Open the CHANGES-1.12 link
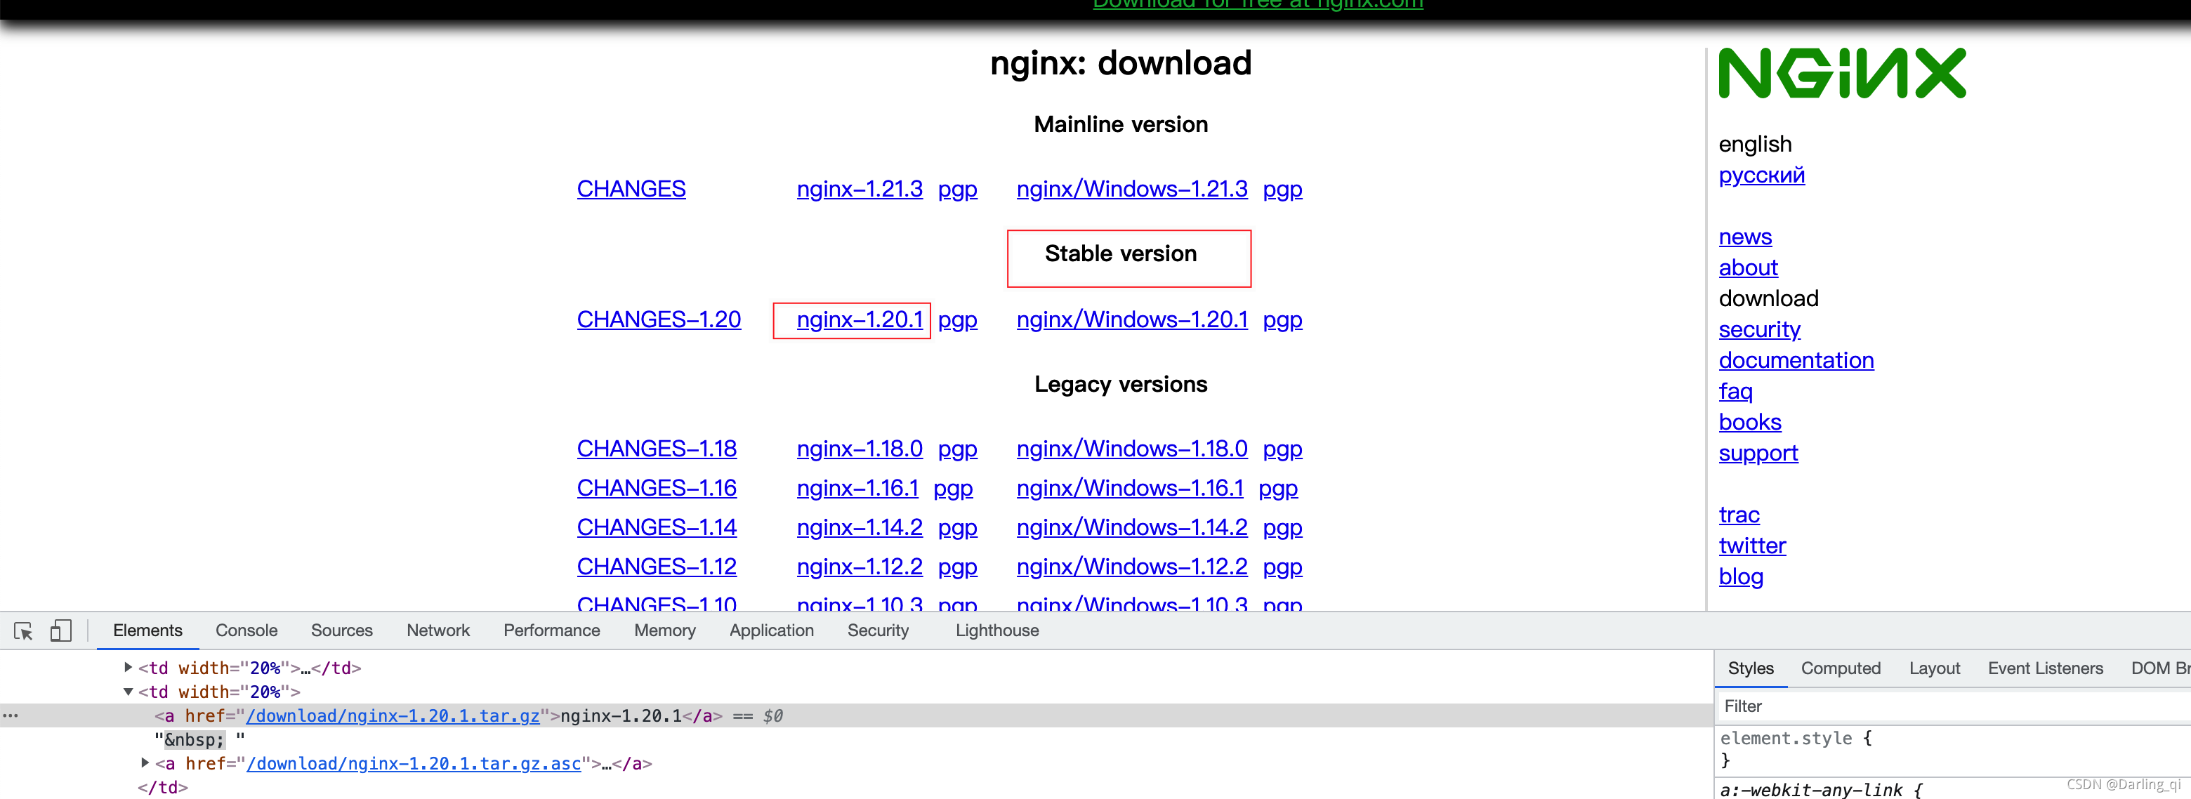The height and width of the screenshot is (799, 2191). click(x=657, y=566)
